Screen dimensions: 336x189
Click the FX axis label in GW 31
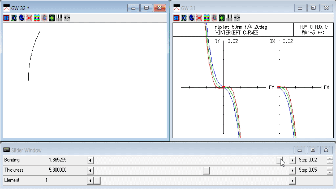(326, 87)
